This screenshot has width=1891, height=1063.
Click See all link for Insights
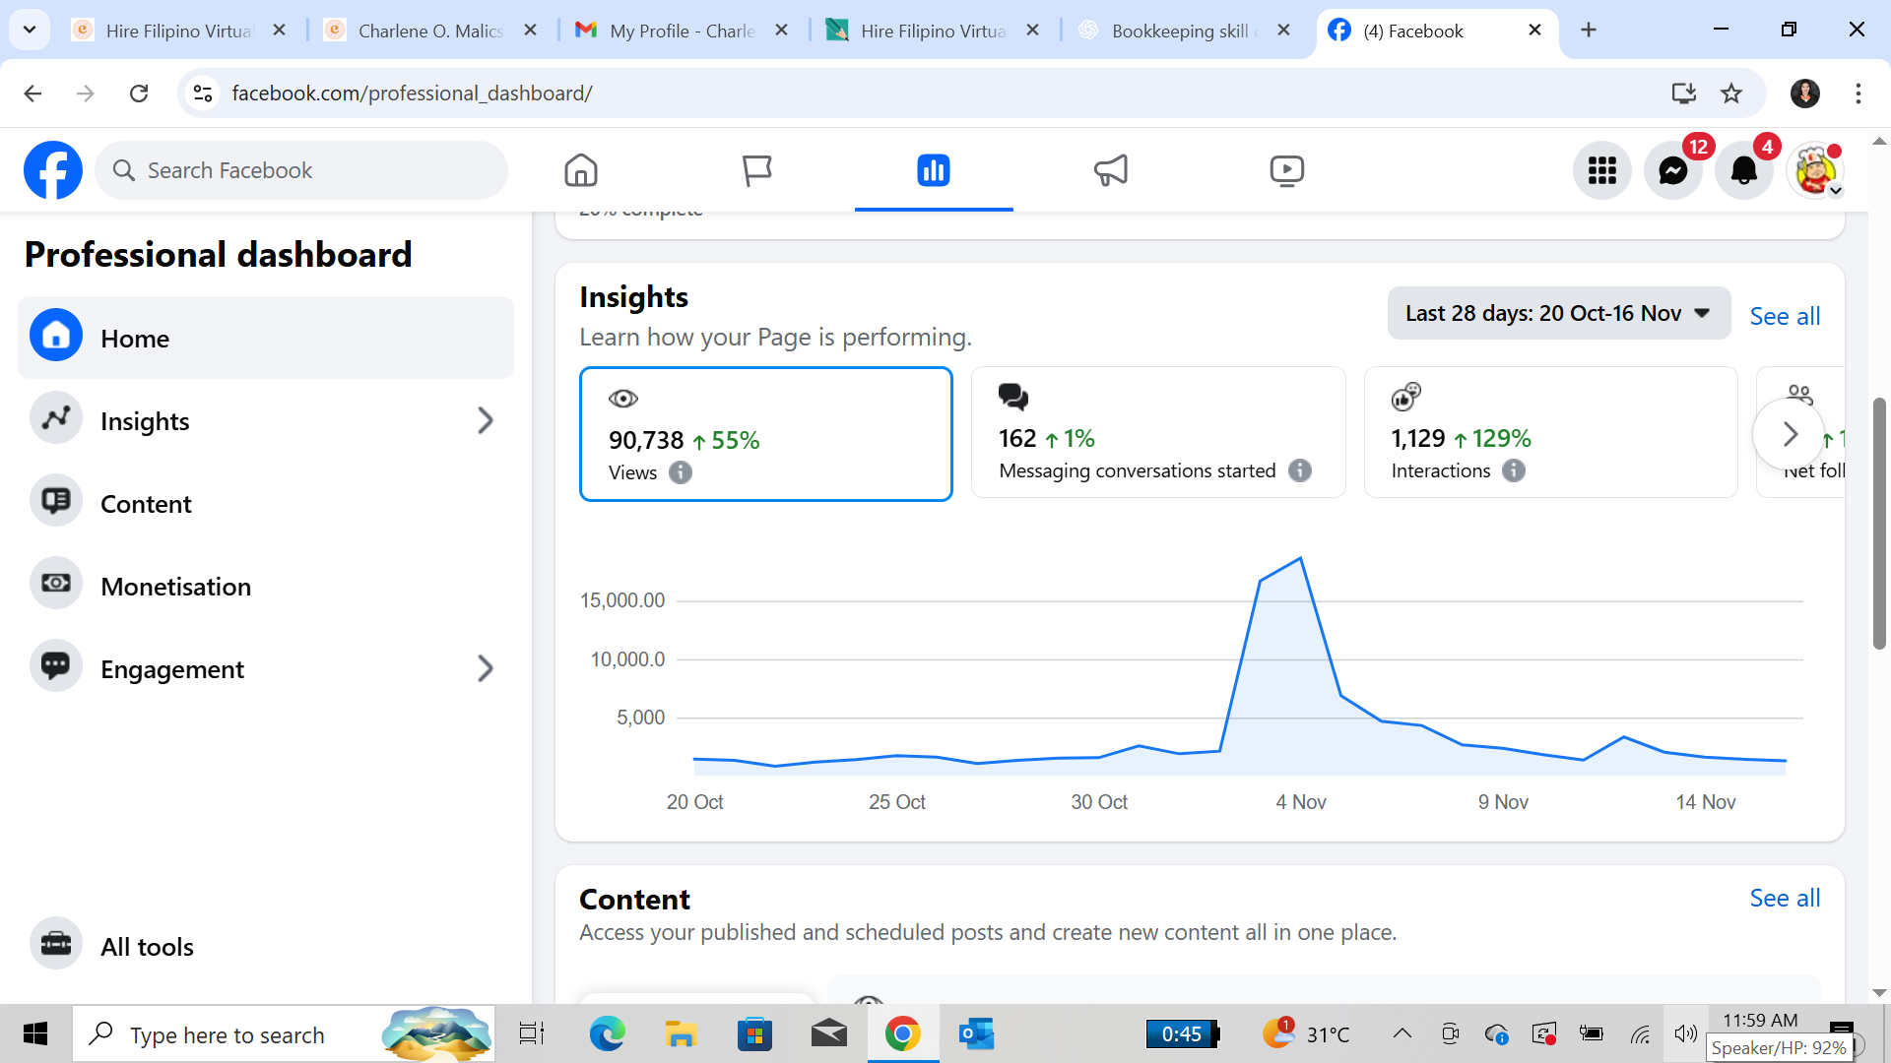(1784, 316)
